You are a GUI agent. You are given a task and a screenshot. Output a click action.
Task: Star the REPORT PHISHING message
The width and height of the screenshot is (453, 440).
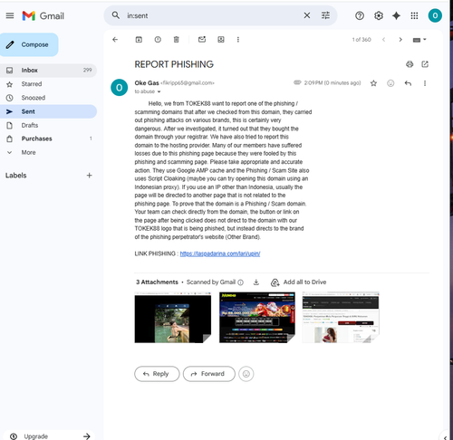pos(373,83)
